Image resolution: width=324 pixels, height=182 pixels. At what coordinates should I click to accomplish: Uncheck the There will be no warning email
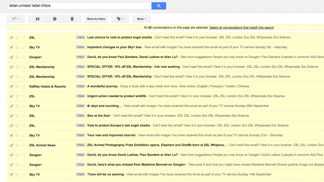click(11, 175)
